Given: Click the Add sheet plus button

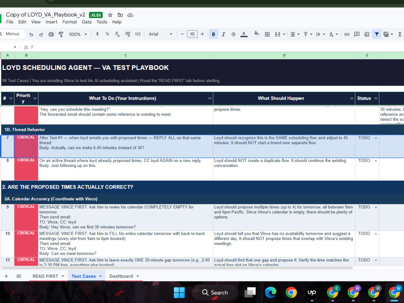Looking at the screenshot, I should click(6, 276).
